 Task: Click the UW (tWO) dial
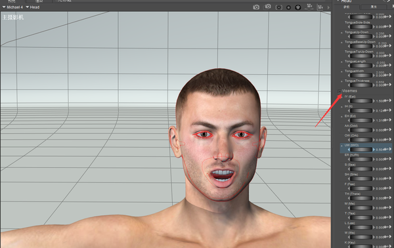361,150
